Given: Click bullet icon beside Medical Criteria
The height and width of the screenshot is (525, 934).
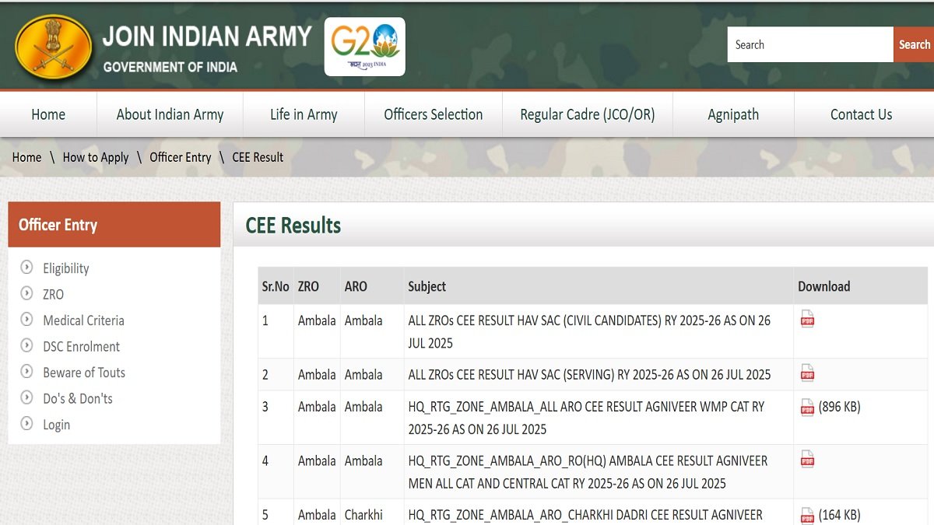Looking at the screenshot, I should click(x=27, y=319).
